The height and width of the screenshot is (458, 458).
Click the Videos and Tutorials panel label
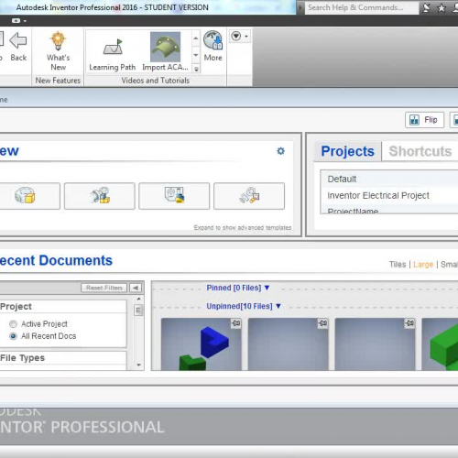click(156, 81)
